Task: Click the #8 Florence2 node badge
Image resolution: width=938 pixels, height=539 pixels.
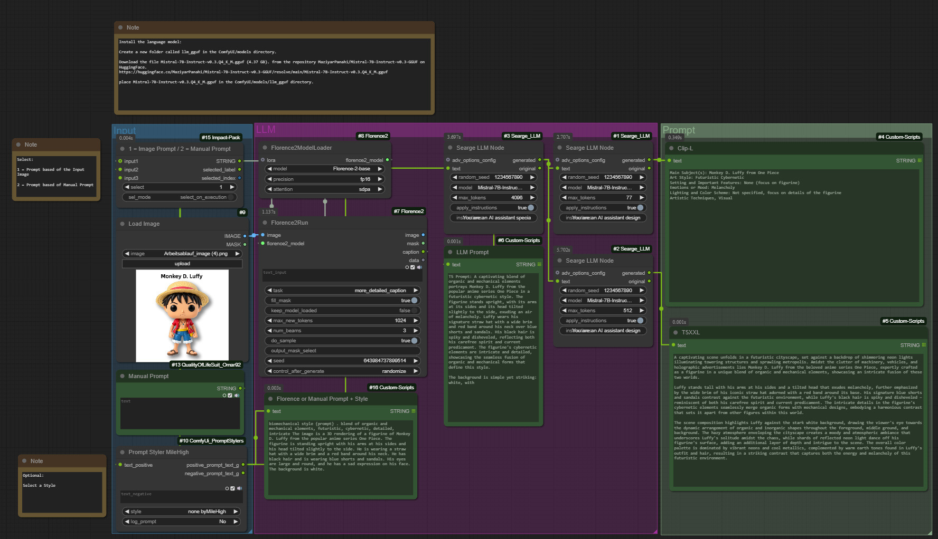Action: coord(373,136)
